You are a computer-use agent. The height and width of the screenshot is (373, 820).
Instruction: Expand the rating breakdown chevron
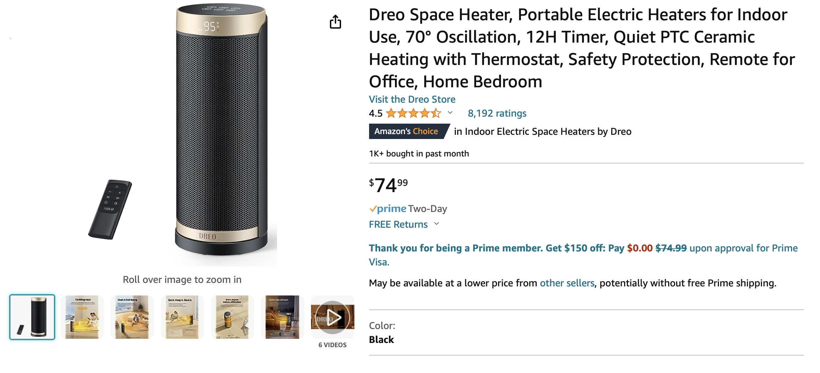(x=450, y=113)
